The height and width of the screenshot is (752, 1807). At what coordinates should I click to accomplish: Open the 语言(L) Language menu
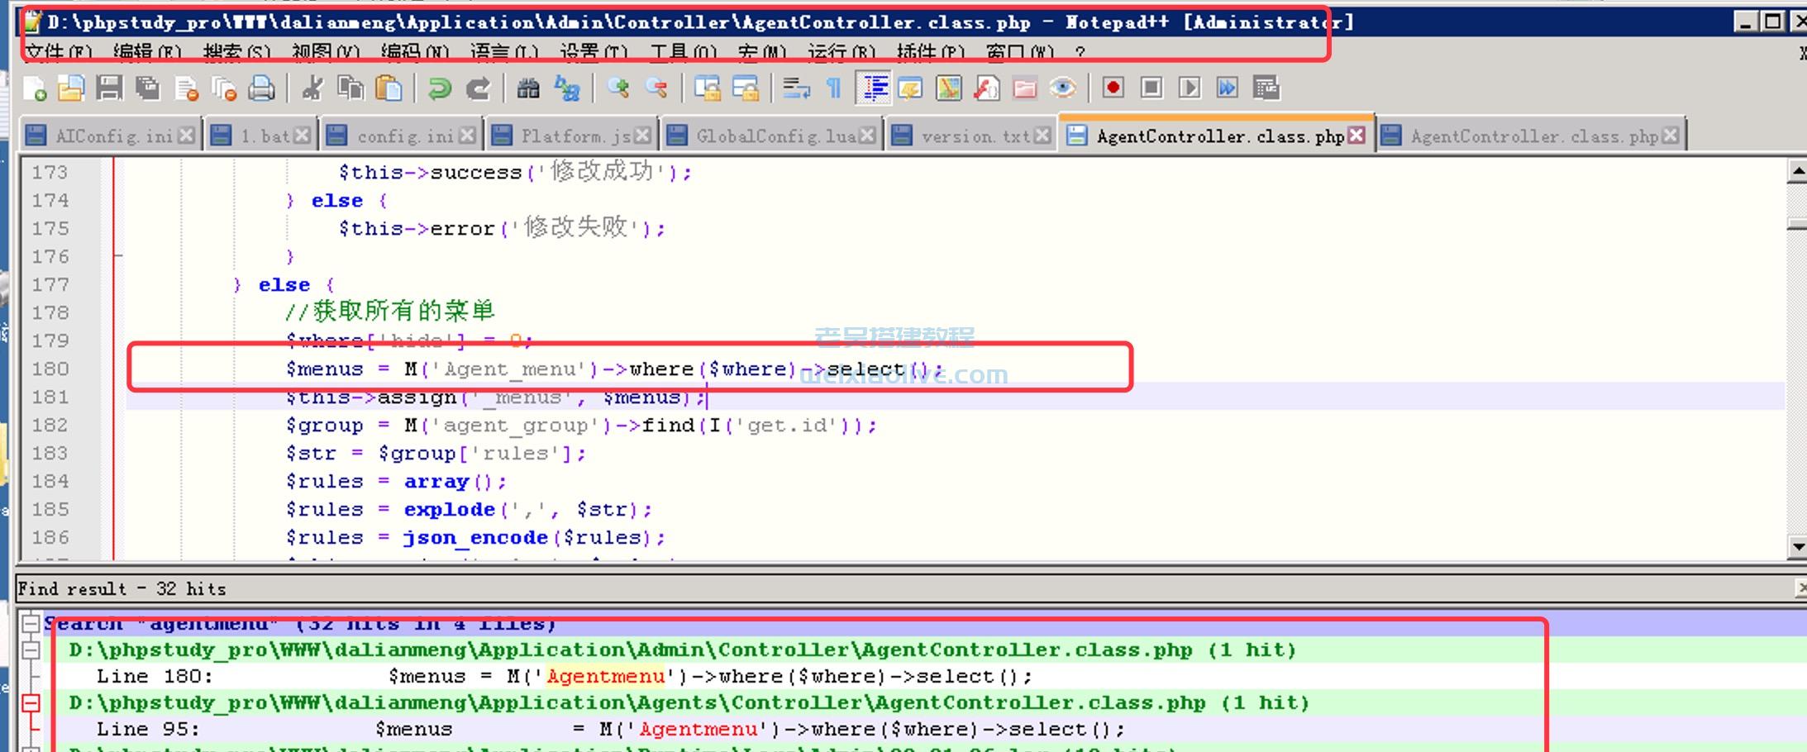pyautogui.click(x=504, y=53)
